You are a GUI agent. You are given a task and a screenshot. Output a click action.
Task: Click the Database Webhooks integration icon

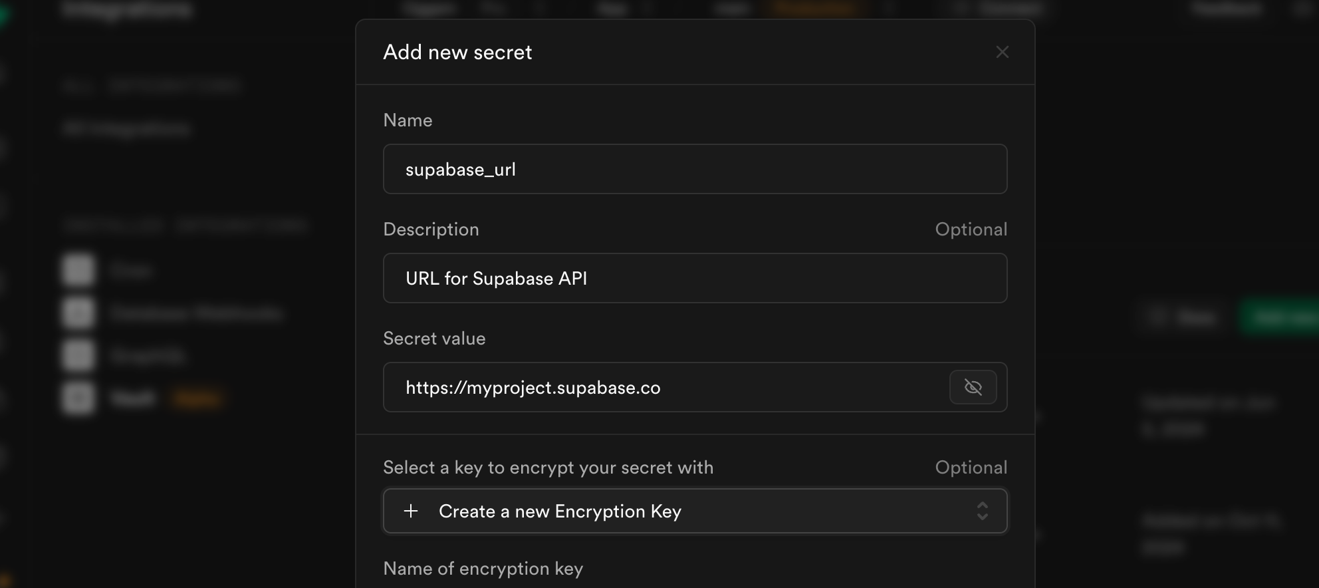tap(78, 313)
